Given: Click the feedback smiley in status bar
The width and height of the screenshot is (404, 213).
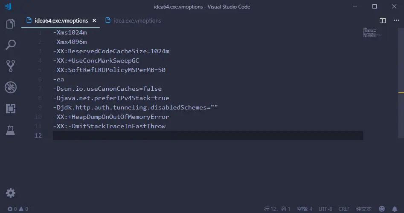Looking at the screenshot, I should click(382, 209).
